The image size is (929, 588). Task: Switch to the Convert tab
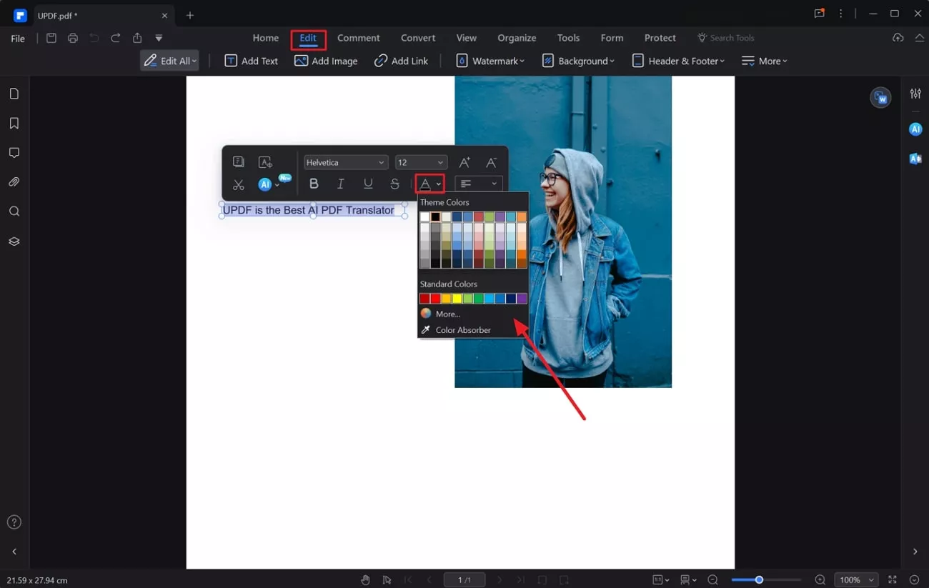click(418, 38)
